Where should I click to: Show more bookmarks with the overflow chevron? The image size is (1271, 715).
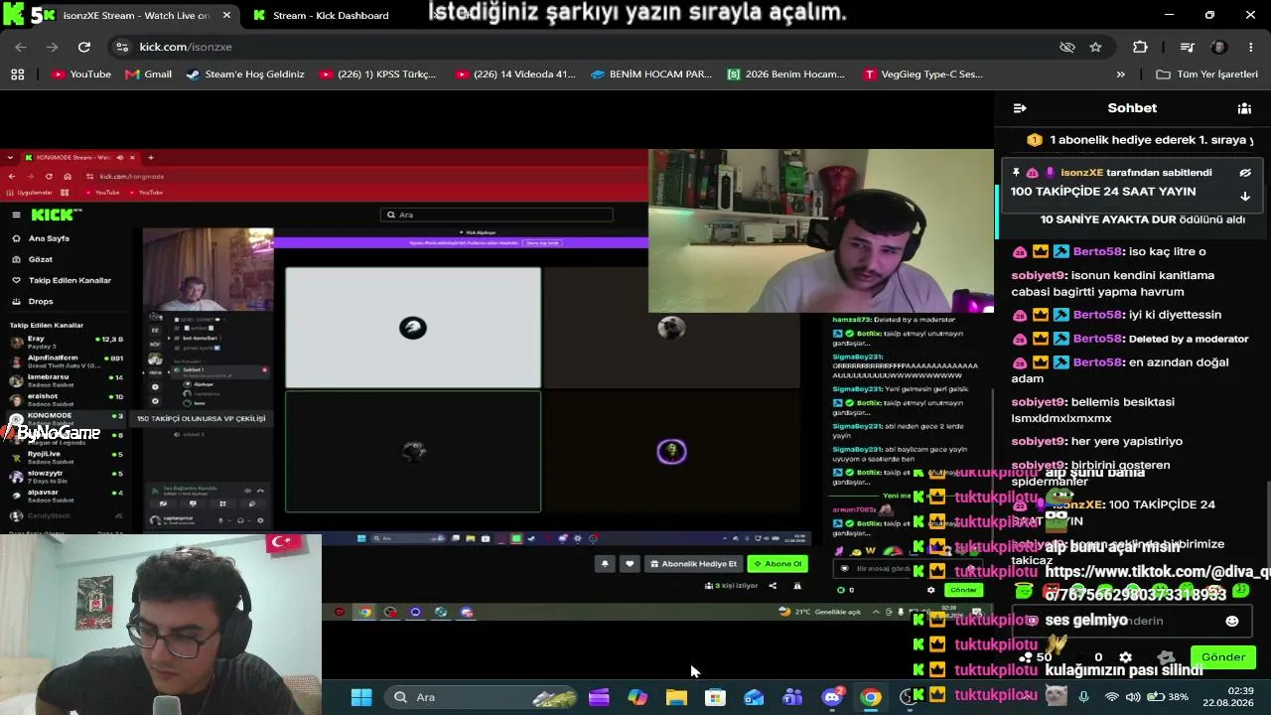click(1121, 74)
